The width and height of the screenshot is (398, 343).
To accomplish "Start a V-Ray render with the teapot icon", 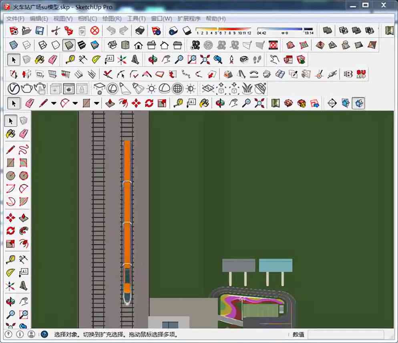I will pos(27,89).
